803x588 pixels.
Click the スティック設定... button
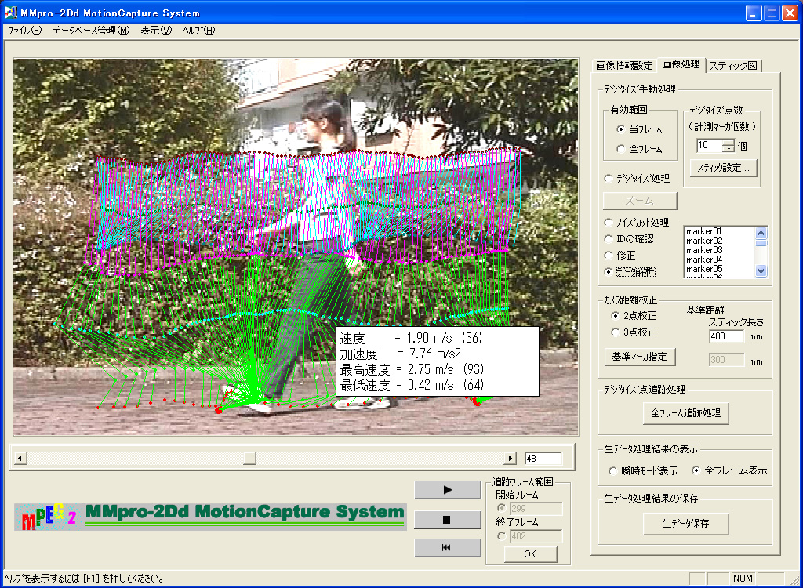tap(723, 168)
